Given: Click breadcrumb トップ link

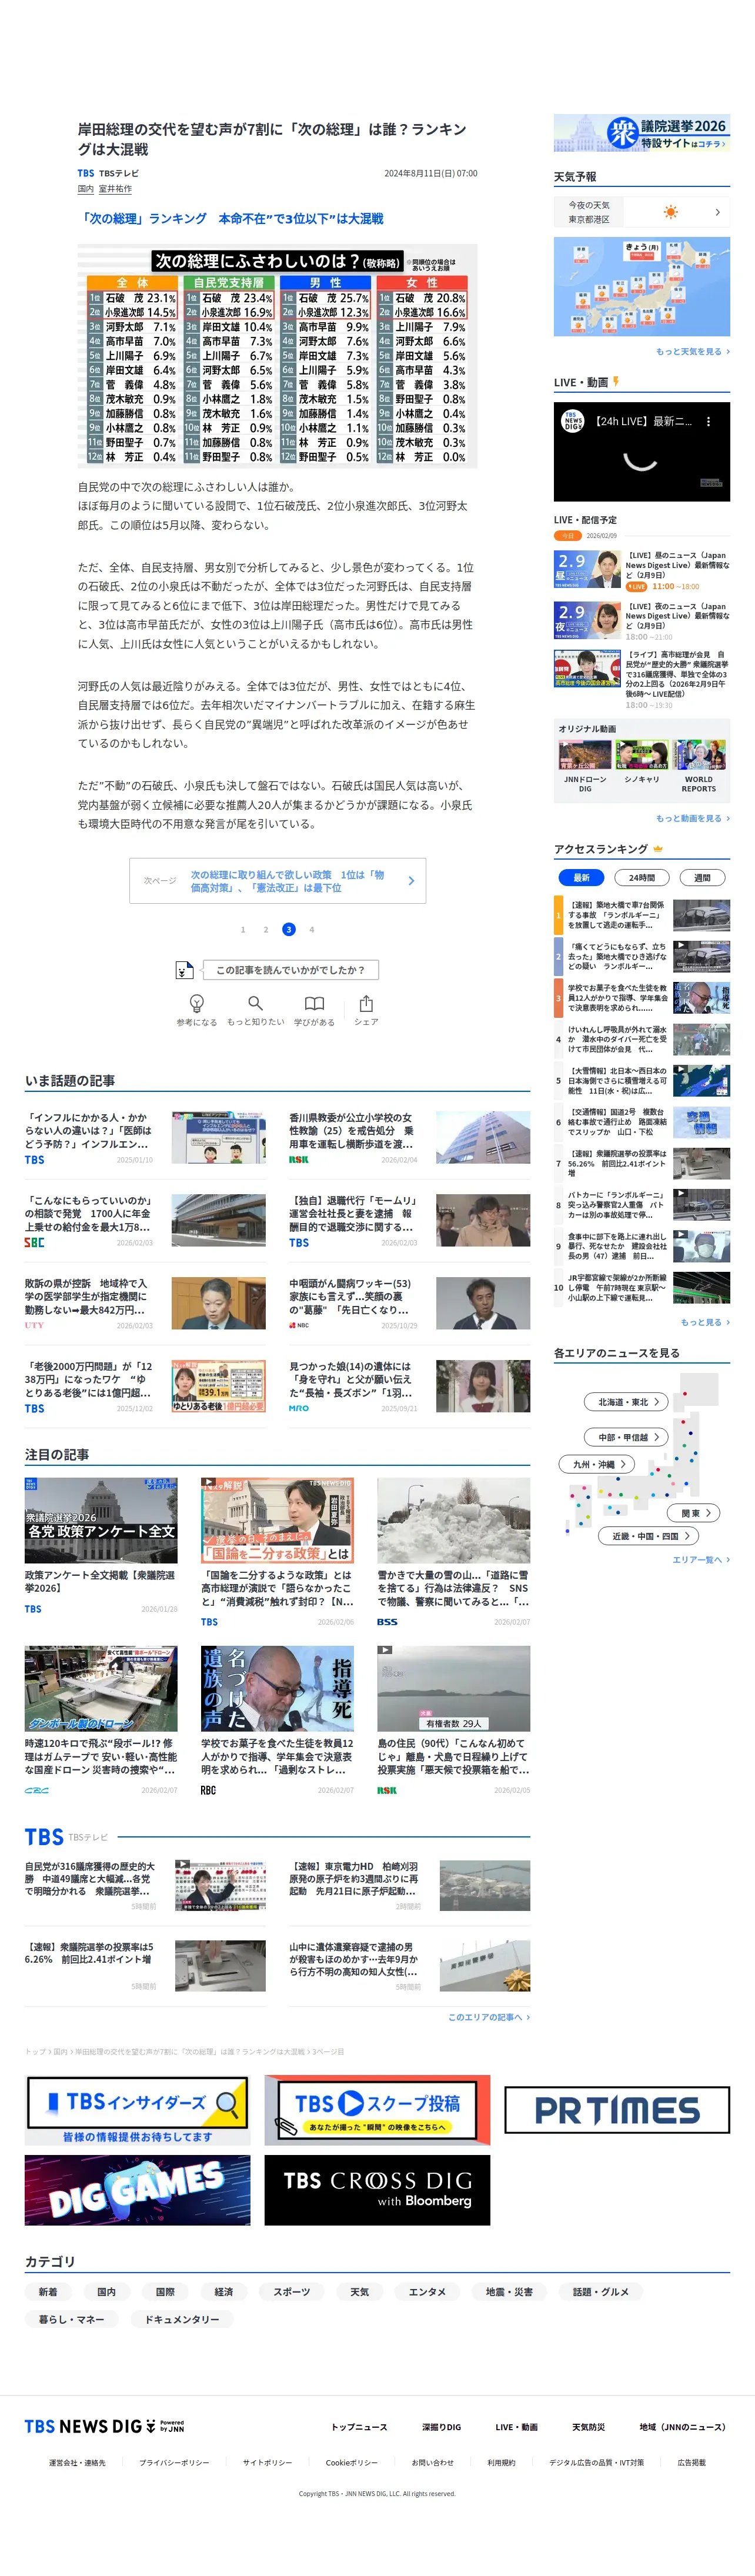Looking at the screenshot, I should [x=35, y=2051].
